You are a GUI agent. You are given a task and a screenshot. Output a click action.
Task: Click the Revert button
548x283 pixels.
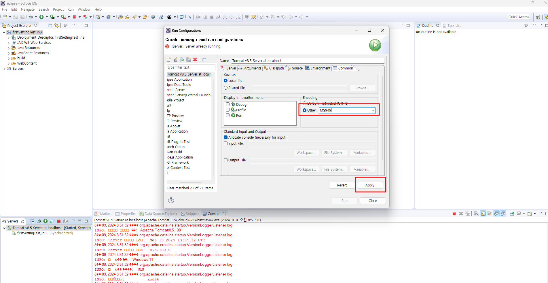coord(342,185)
